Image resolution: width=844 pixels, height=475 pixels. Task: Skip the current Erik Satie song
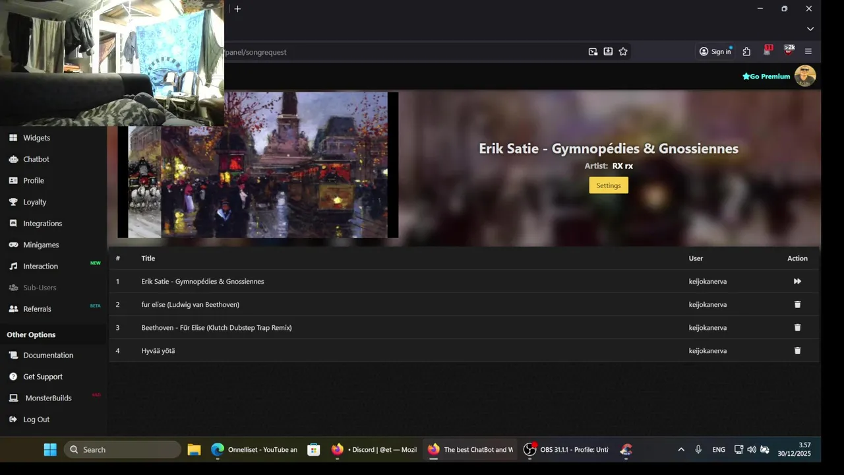click(797, 282)
